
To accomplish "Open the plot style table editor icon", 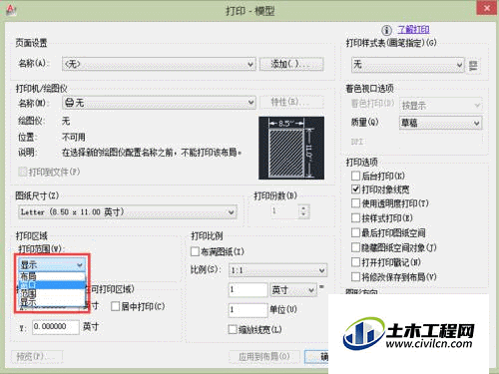I will (x=473, y=65).
